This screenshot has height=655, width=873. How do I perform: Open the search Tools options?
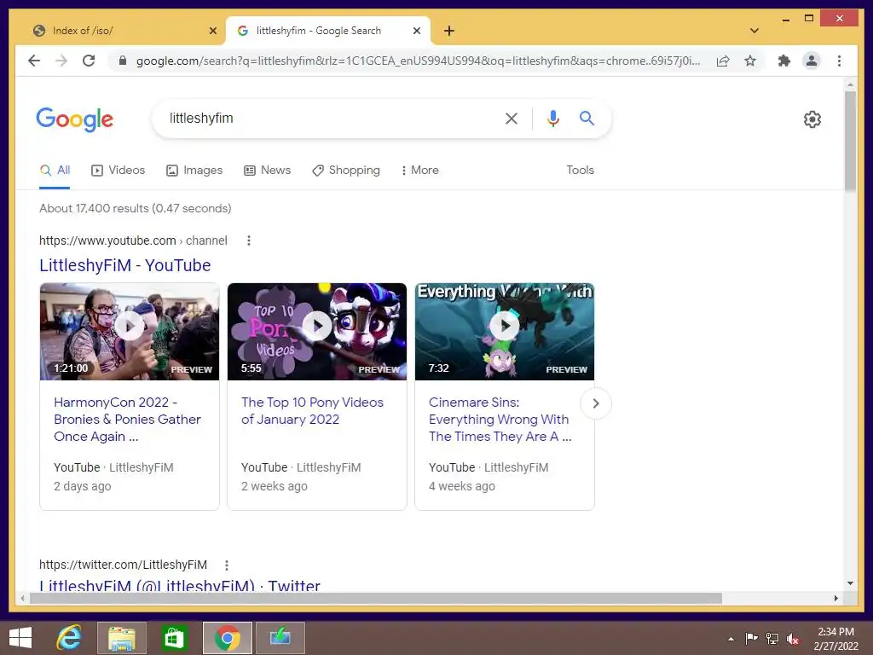tap(580, 170)
